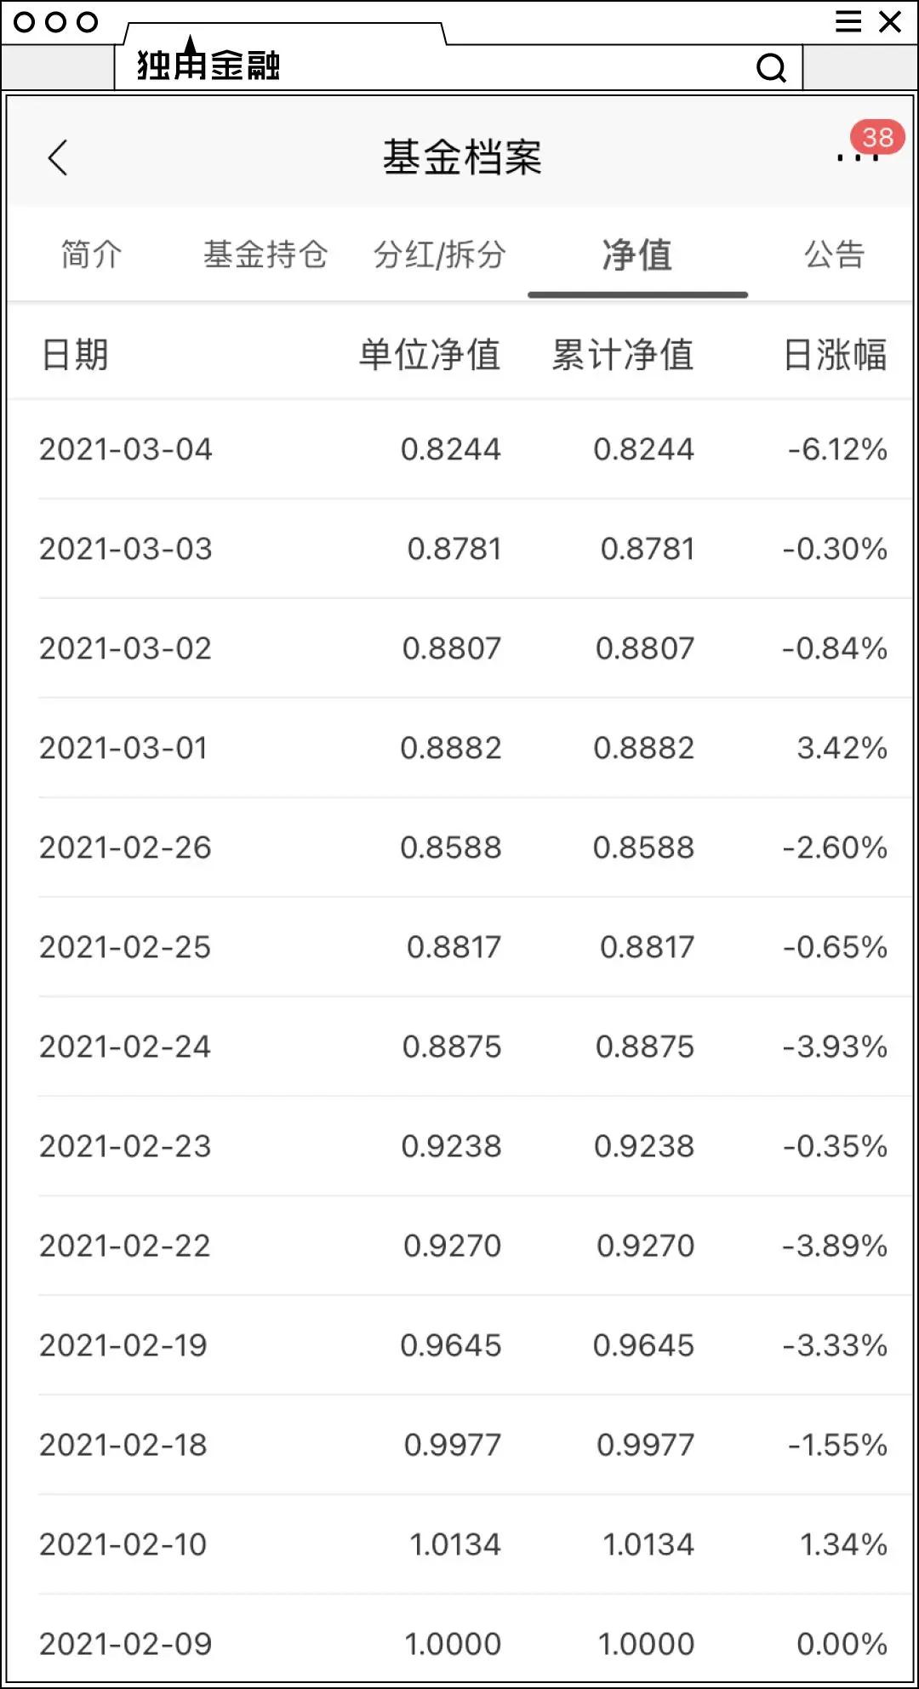Open the 基金持仓 section
919x1689 pixels.
[265, 254]
